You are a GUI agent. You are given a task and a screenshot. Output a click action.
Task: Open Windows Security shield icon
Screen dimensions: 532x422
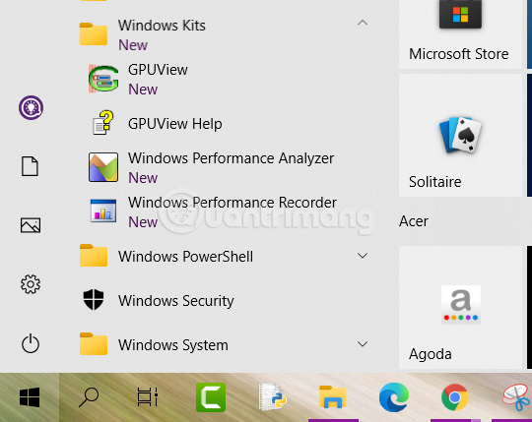(94, 300)
